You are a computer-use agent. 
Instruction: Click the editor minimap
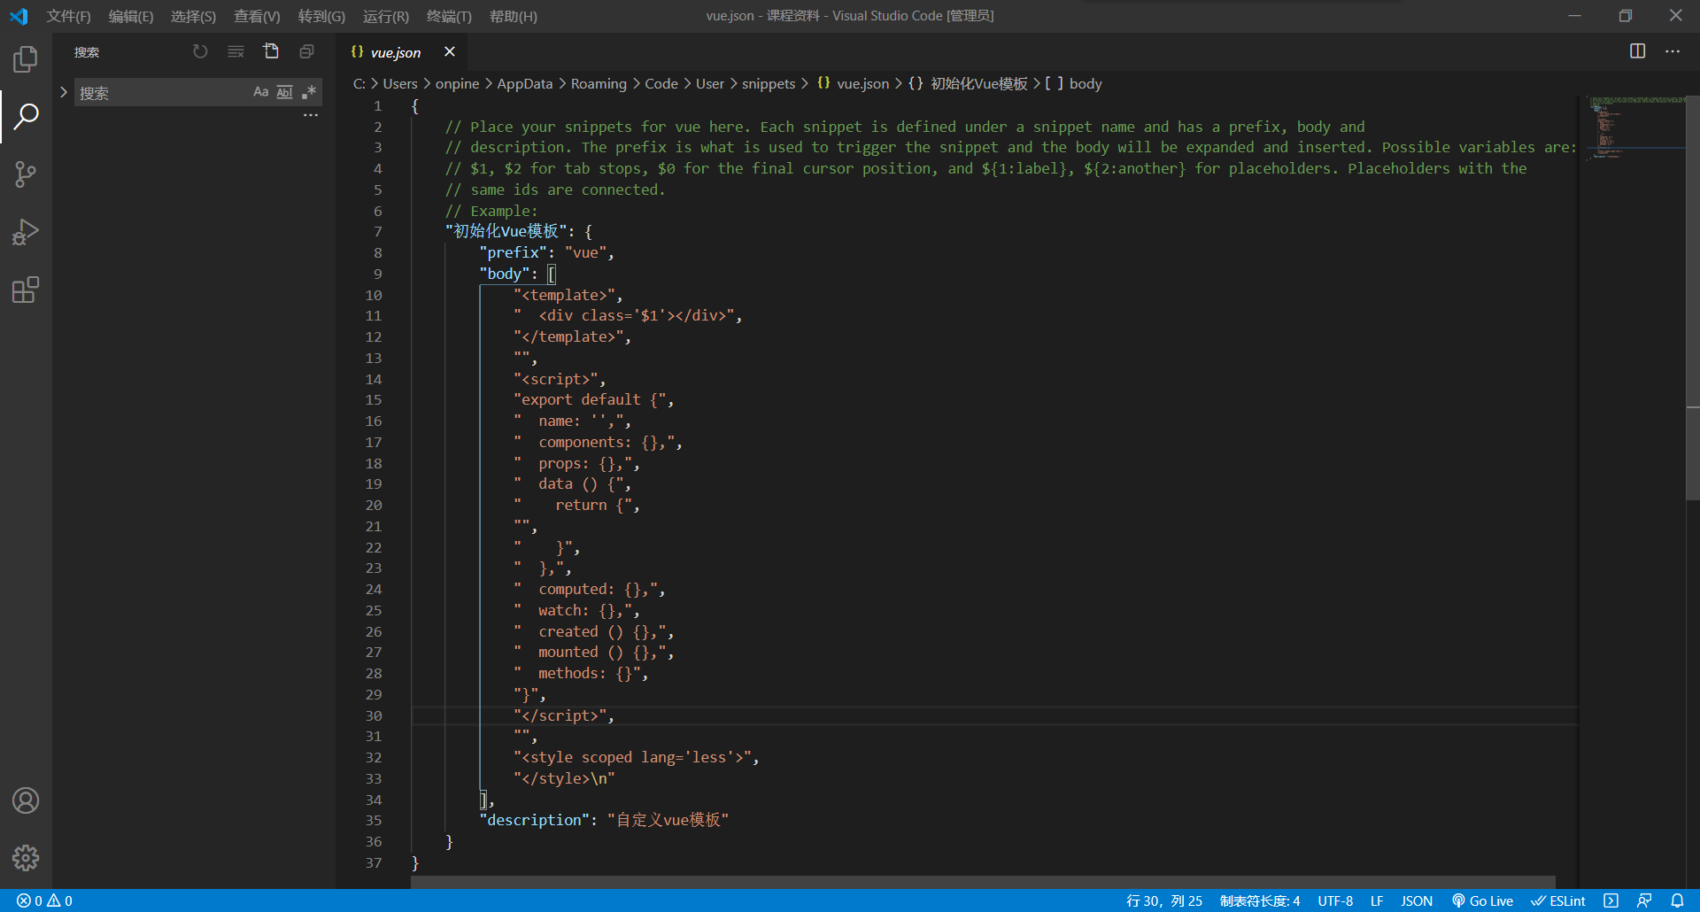coord(1632,128)
